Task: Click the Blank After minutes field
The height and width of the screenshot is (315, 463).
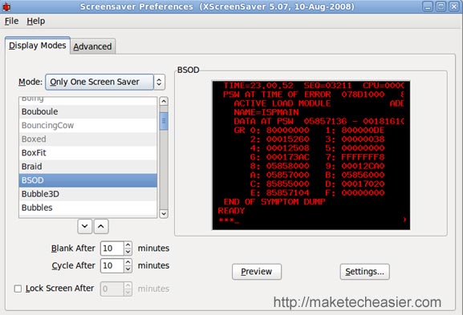Action: click(x=112, y=248)
